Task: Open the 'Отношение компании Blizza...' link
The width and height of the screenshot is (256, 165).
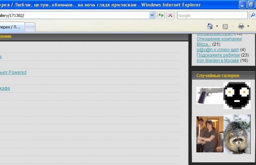Action: 219,42
